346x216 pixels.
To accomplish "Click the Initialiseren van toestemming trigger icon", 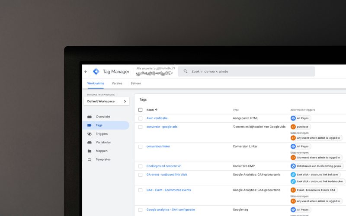I will tap(293, 166).
